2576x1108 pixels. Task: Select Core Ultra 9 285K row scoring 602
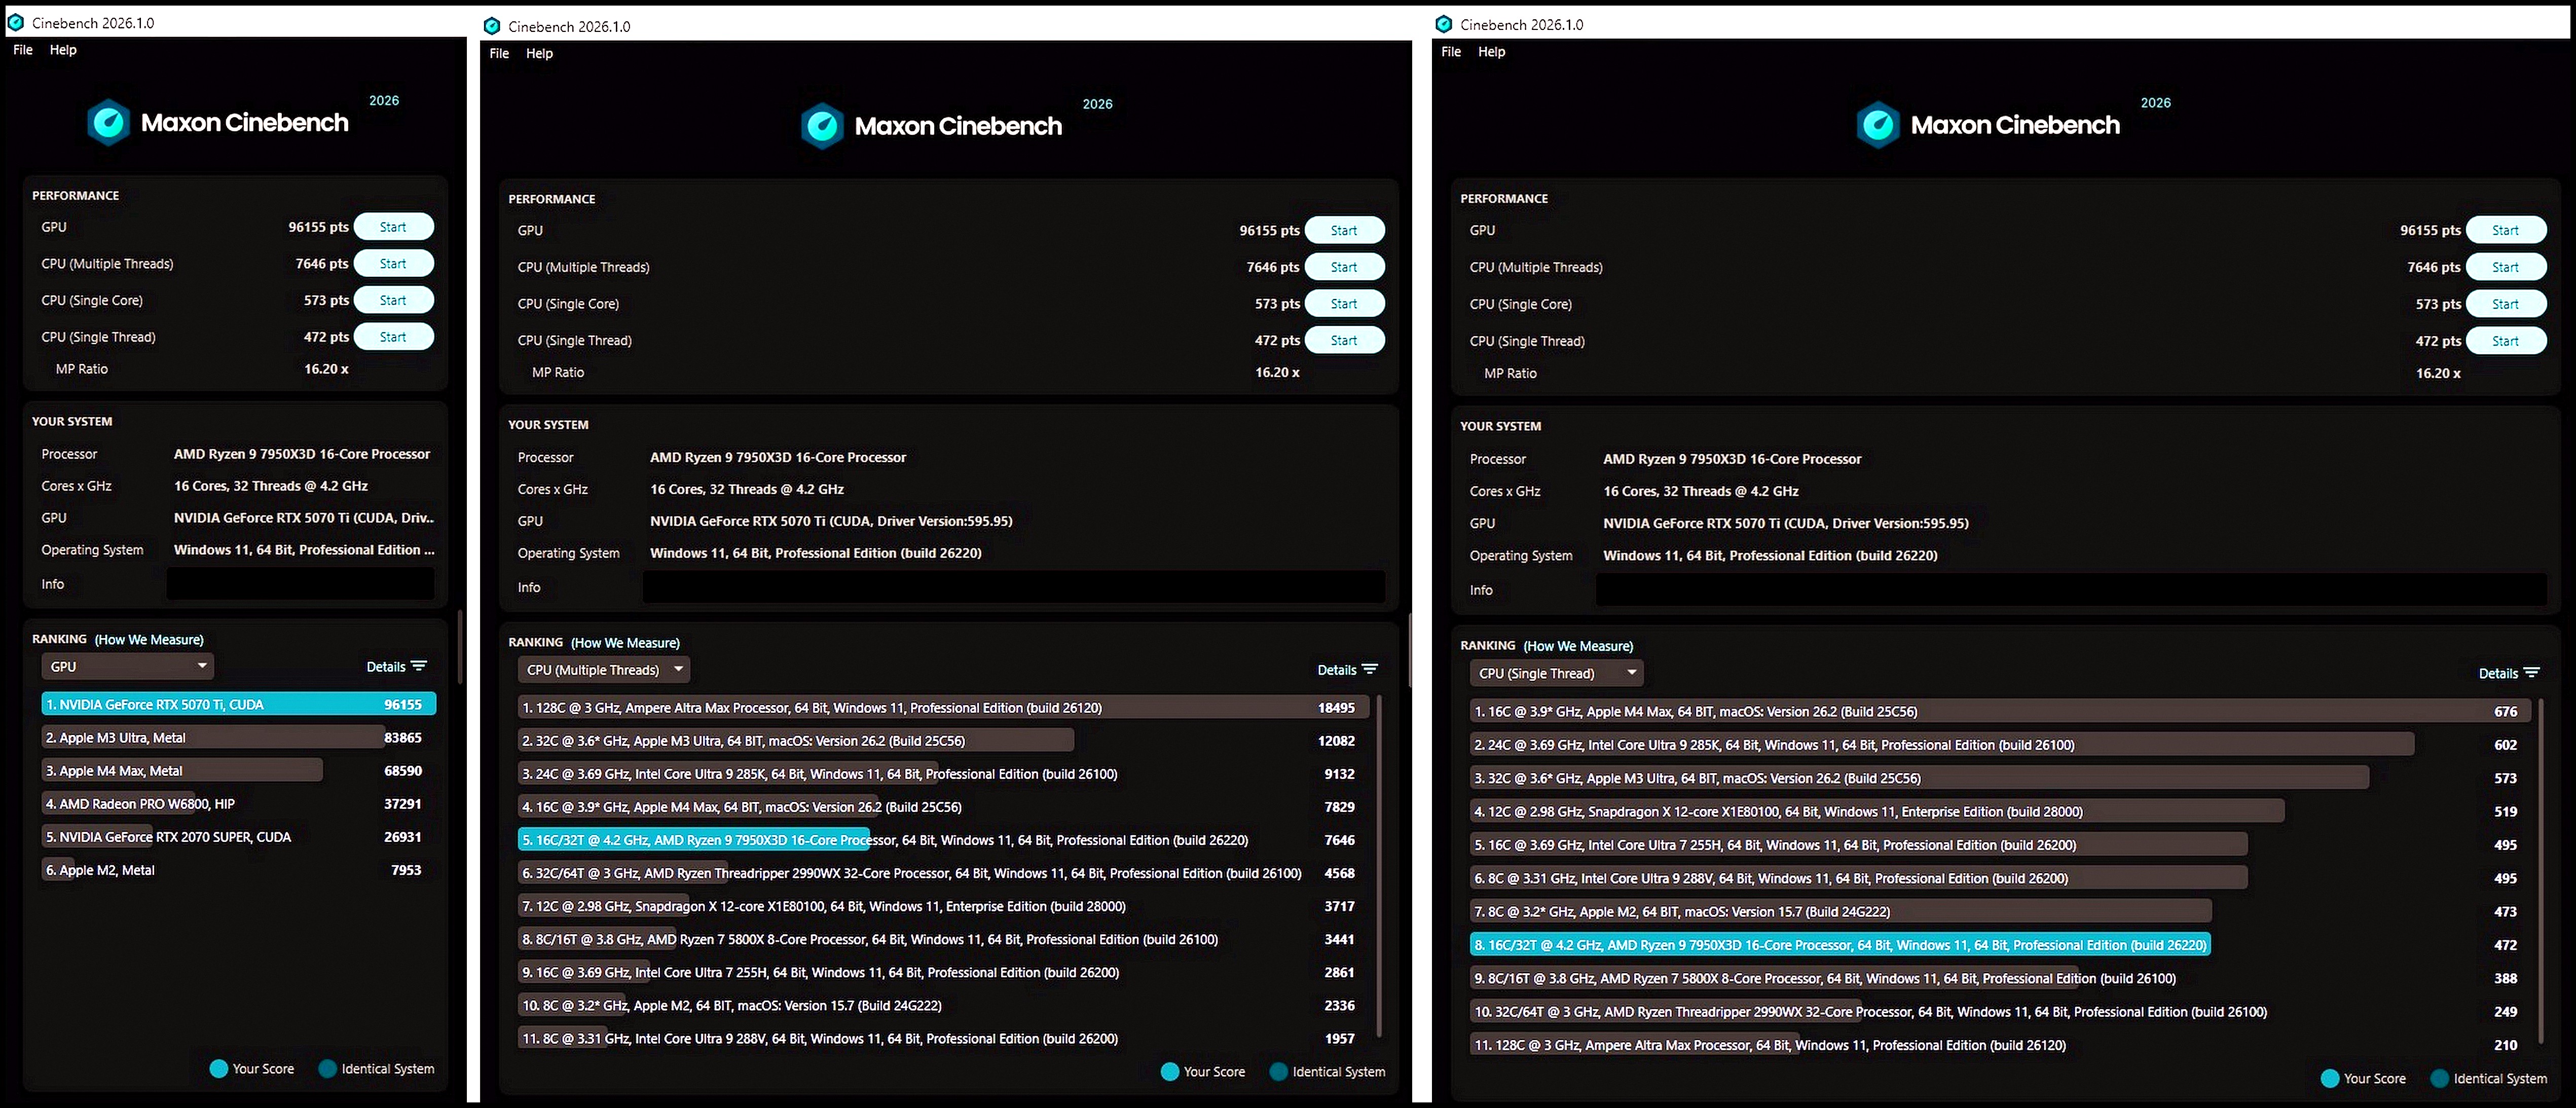(2000, 745)
